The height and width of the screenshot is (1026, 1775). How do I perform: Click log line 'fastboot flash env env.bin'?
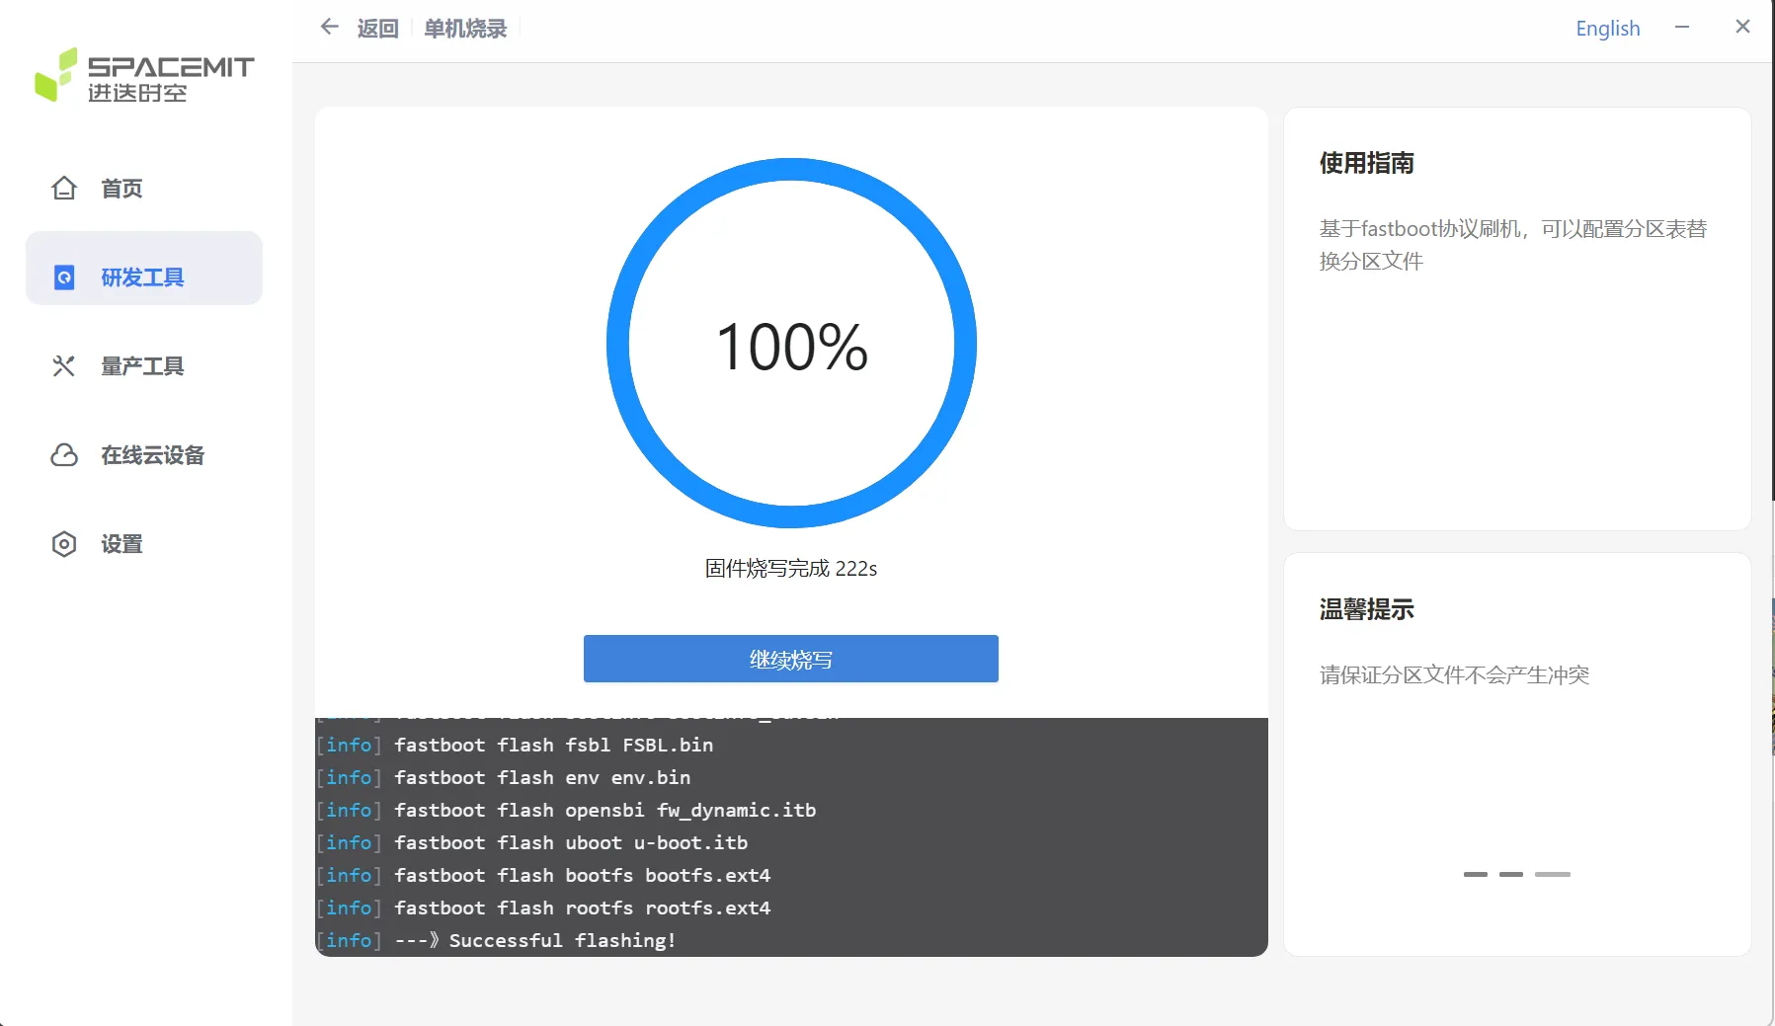(x=542, y=777)
